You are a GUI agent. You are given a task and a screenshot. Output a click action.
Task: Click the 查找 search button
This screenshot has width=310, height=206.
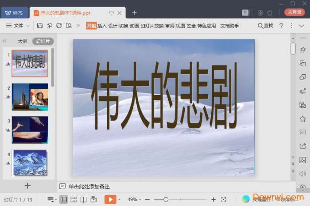(265, 26)
